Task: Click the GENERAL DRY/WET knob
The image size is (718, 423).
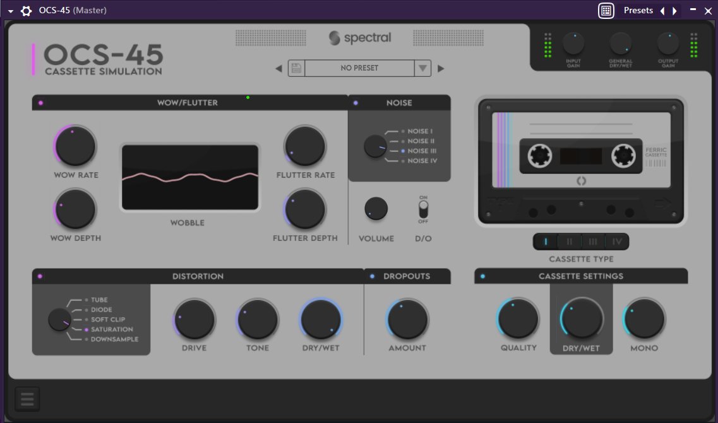Action: click(621, 44)
